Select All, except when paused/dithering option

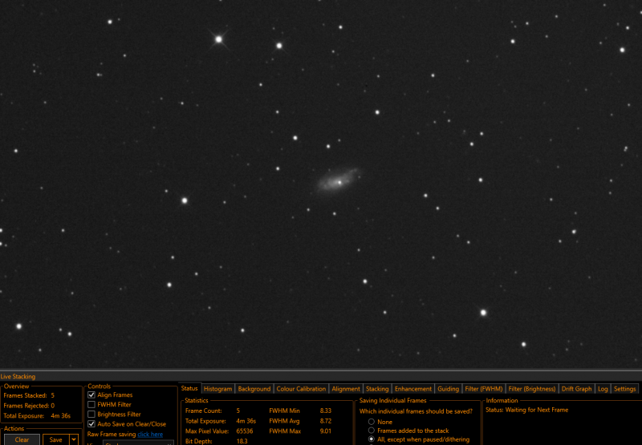point(372,439)
